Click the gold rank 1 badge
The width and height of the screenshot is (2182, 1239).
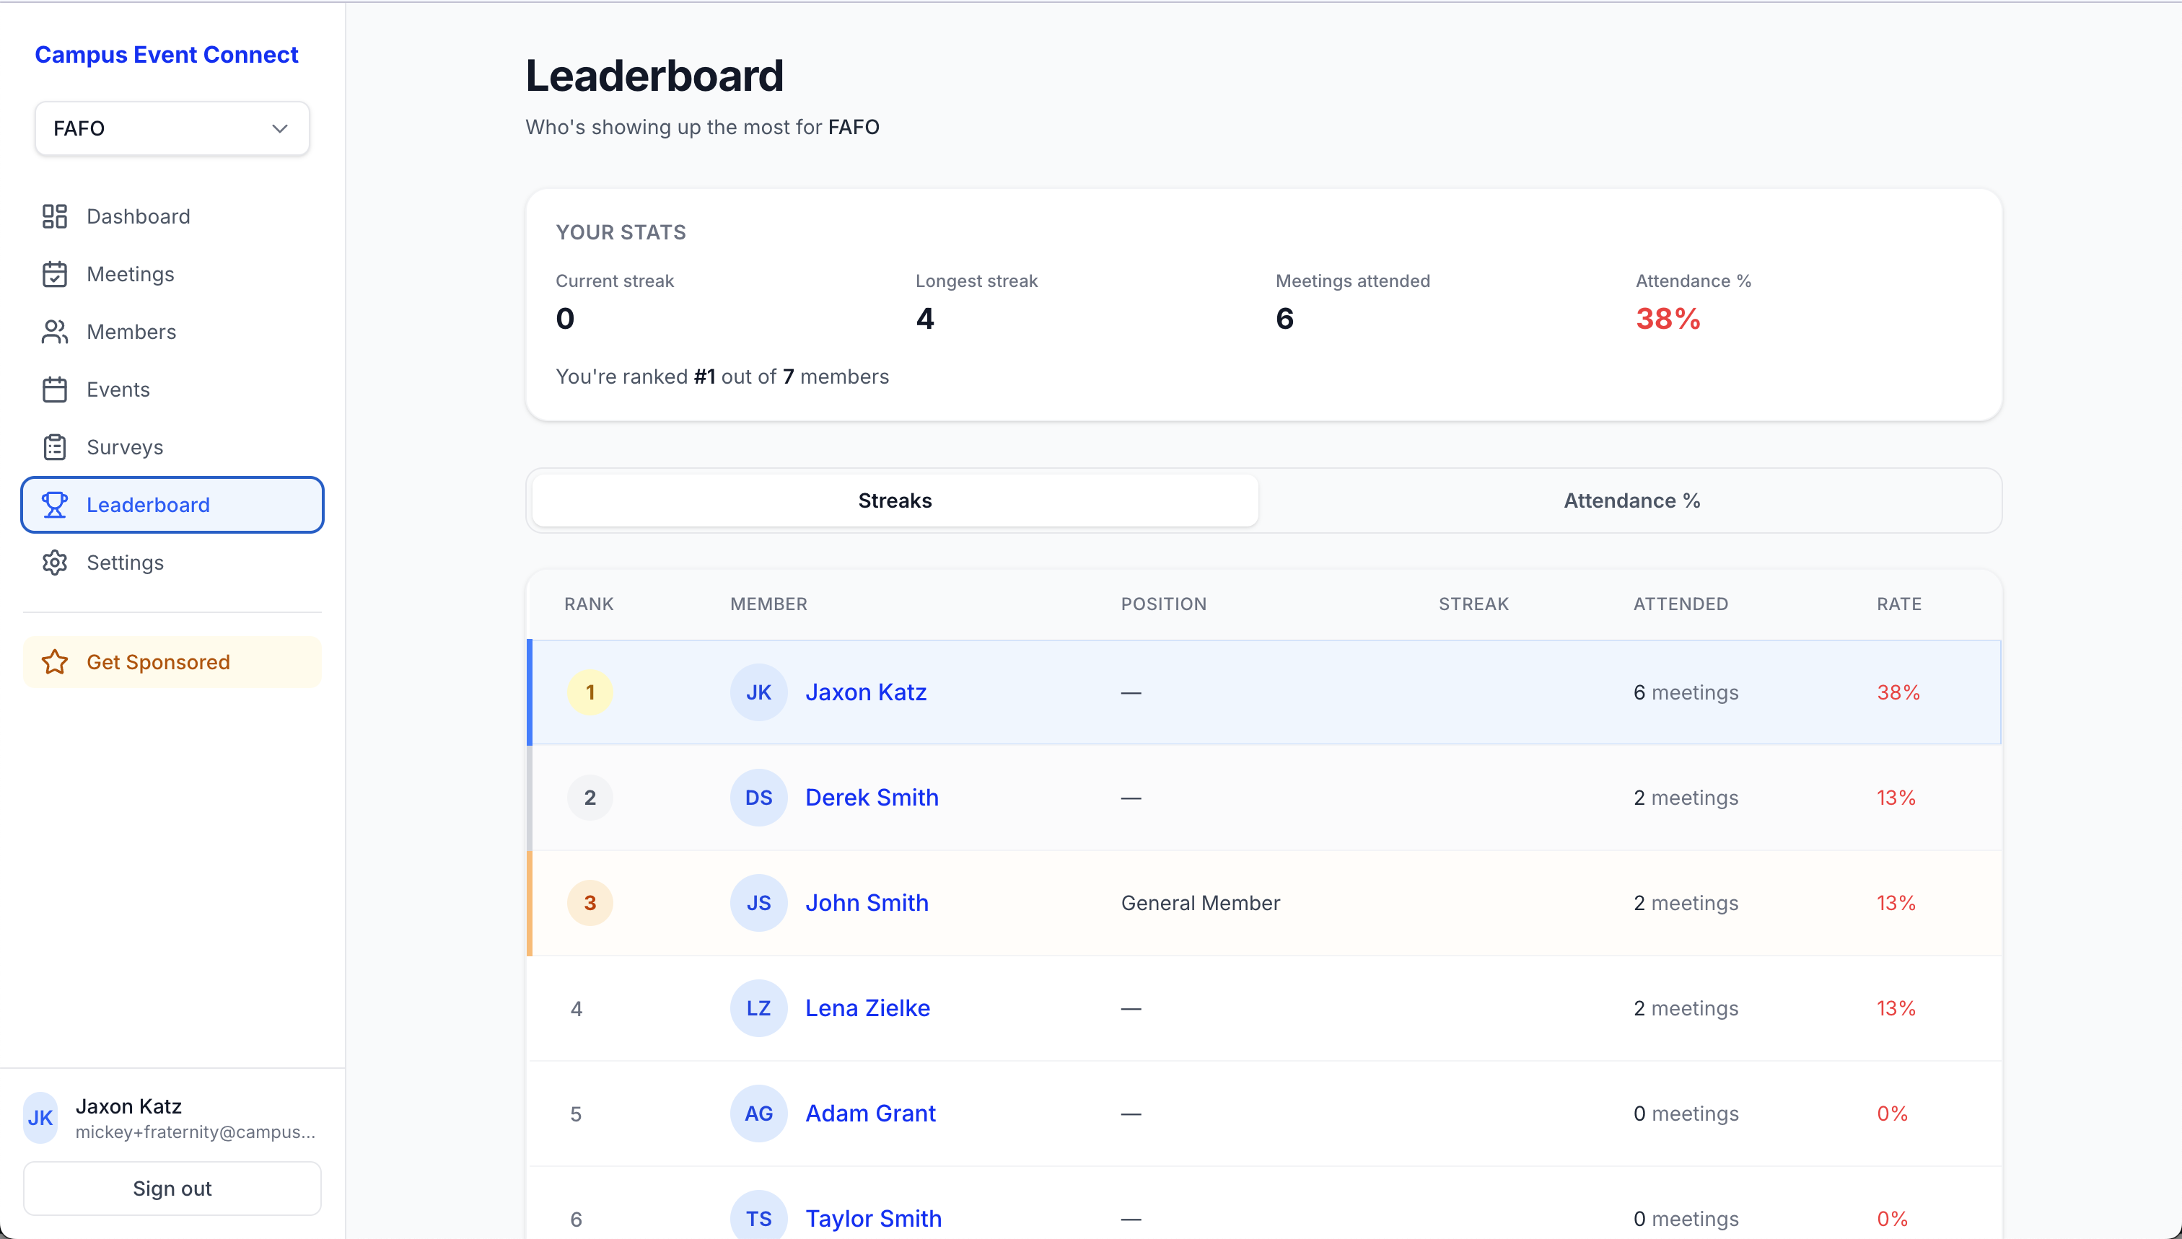click(x=590, y=692)
